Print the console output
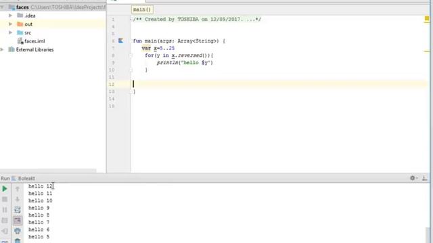 point(18,231)
